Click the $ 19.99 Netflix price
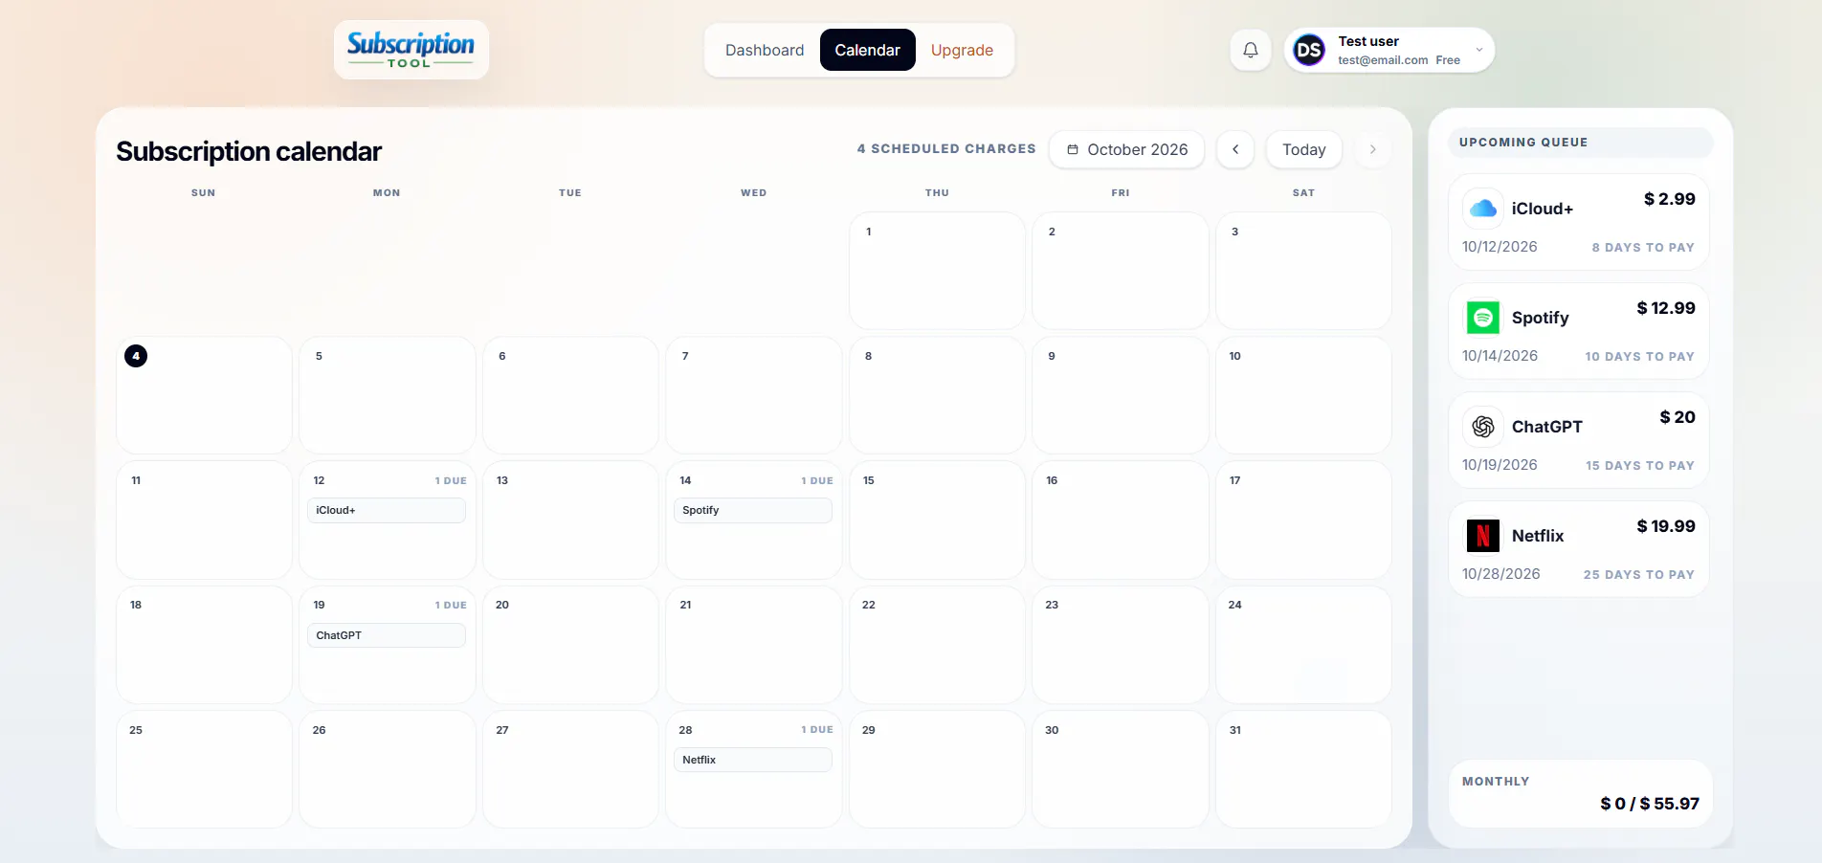 (1665, 526)
